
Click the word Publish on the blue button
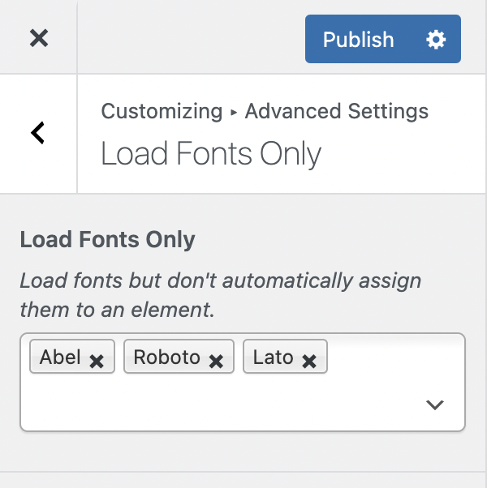point(358,40)
